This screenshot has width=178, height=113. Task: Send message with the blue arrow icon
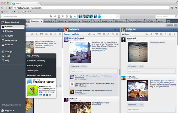[x=75, y=17]
